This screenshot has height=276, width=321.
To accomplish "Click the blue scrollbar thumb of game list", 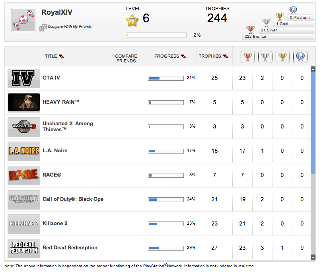I will pos(313,123).
